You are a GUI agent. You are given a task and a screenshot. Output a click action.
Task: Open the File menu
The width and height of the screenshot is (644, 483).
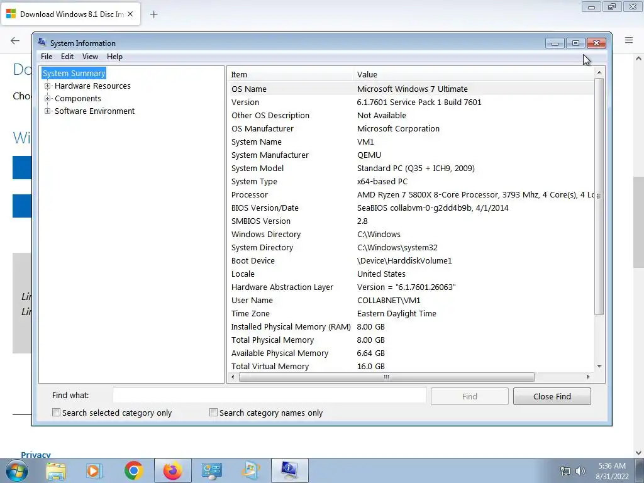click(x=47, y=57)
